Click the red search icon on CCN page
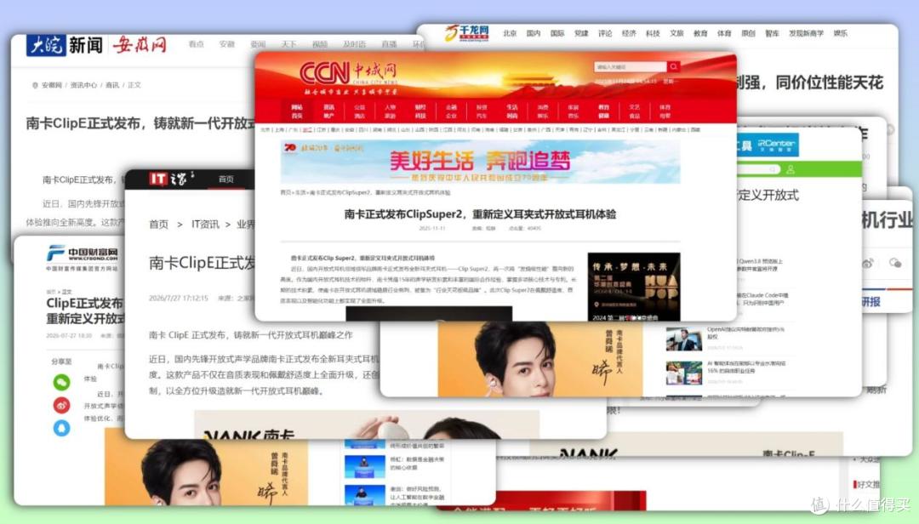This screenshot has width=919, height=524. (673, 67)
